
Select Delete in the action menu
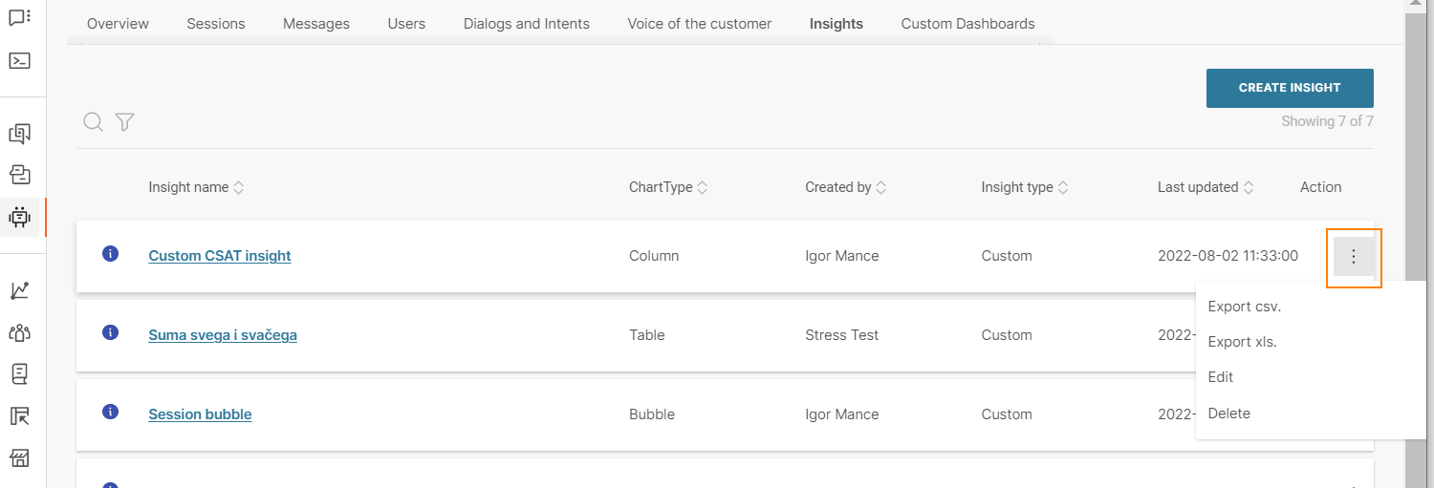pyautogui.click(x=1229, y=414)
